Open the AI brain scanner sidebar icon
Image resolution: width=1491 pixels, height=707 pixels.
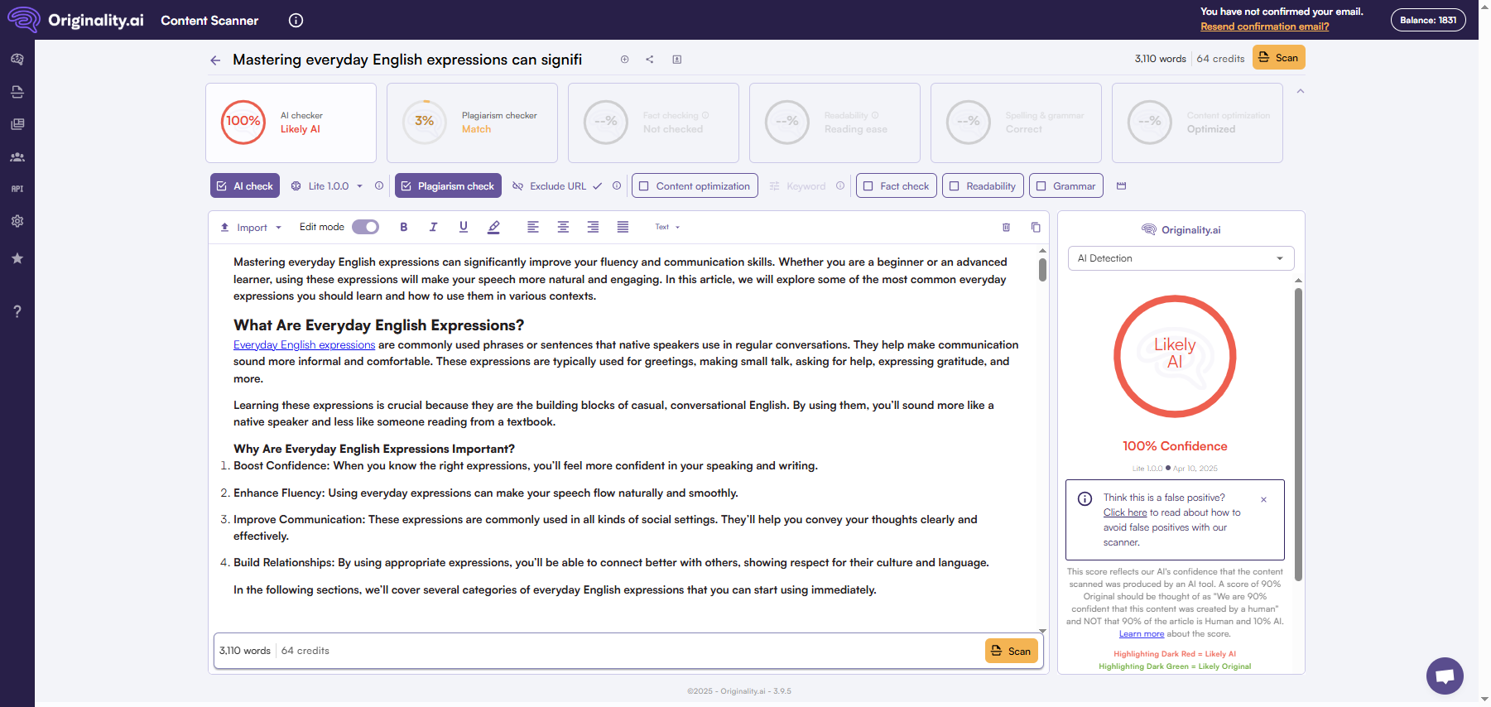pyautogui.click(x=17, y=60)
